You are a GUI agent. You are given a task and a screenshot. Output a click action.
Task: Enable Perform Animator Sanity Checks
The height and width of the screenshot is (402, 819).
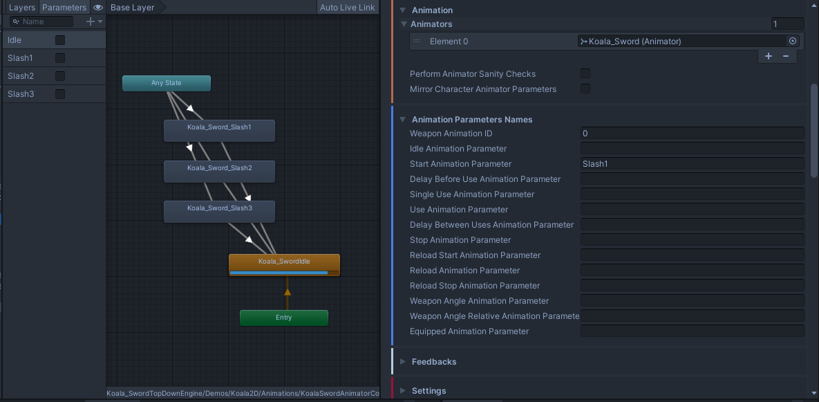tap(585, 74)
